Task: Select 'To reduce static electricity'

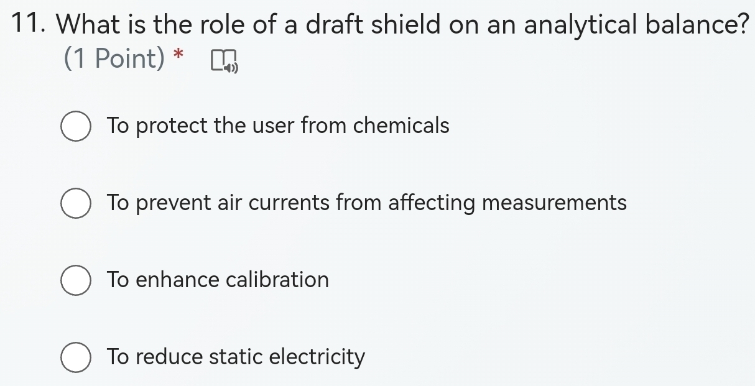Action: pyautogui.click(x=235, y=357)
